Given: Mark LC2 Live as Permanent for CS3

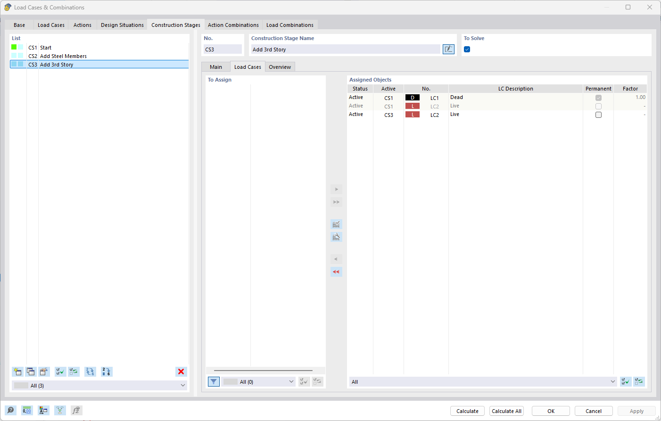Looking at the screenshot, I should 598,115.
